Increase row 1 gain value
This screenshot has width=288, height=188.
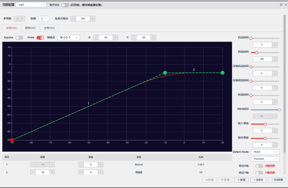coord(101,165)
